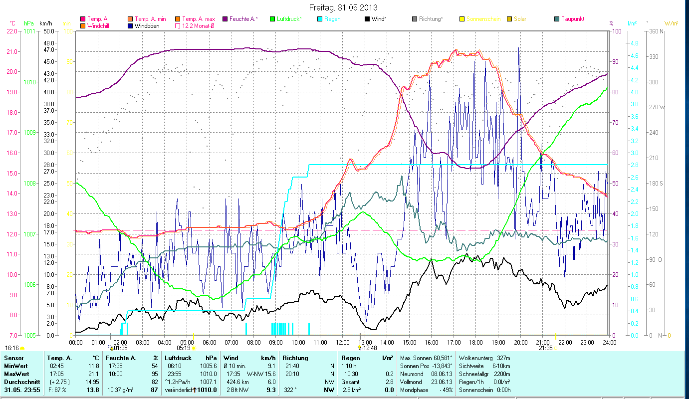Click the current temperature value 13.8
This screenshot has height=399, width=689.
point(93,390)
